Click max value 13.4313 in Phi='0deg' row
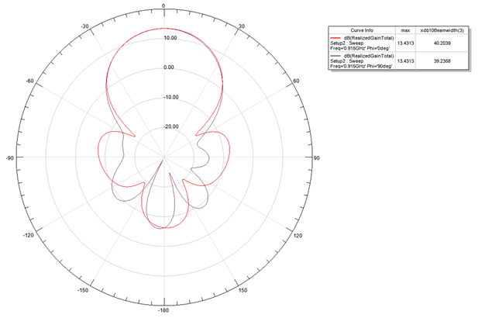This screenshot has height=318, width=485. 405,43
